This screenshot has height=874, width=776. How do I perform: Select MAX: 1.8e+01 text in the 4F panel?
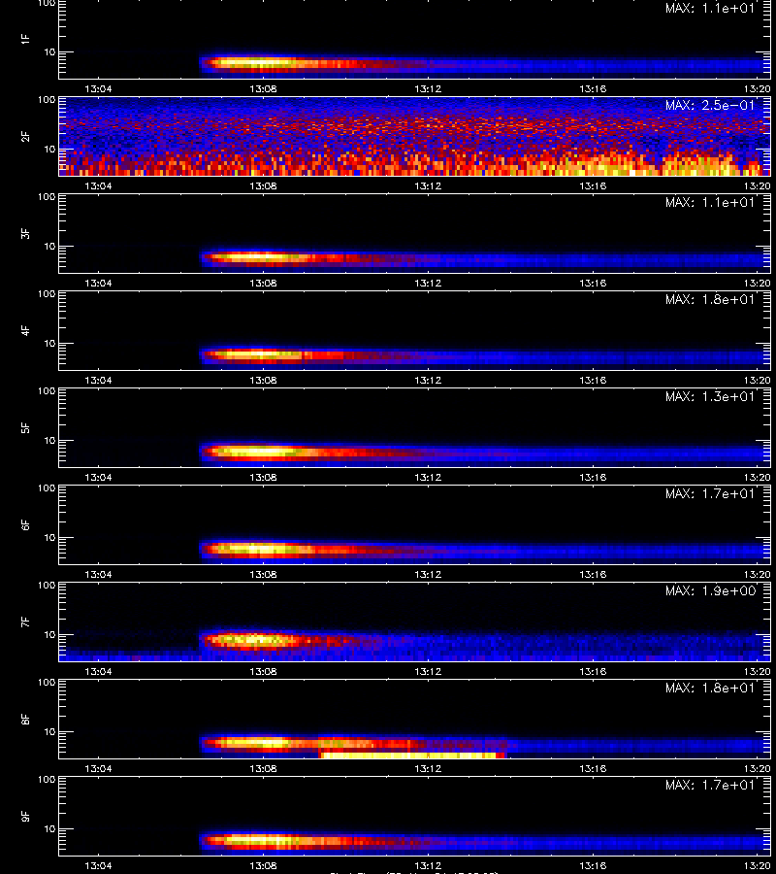[x=710, y=299]
